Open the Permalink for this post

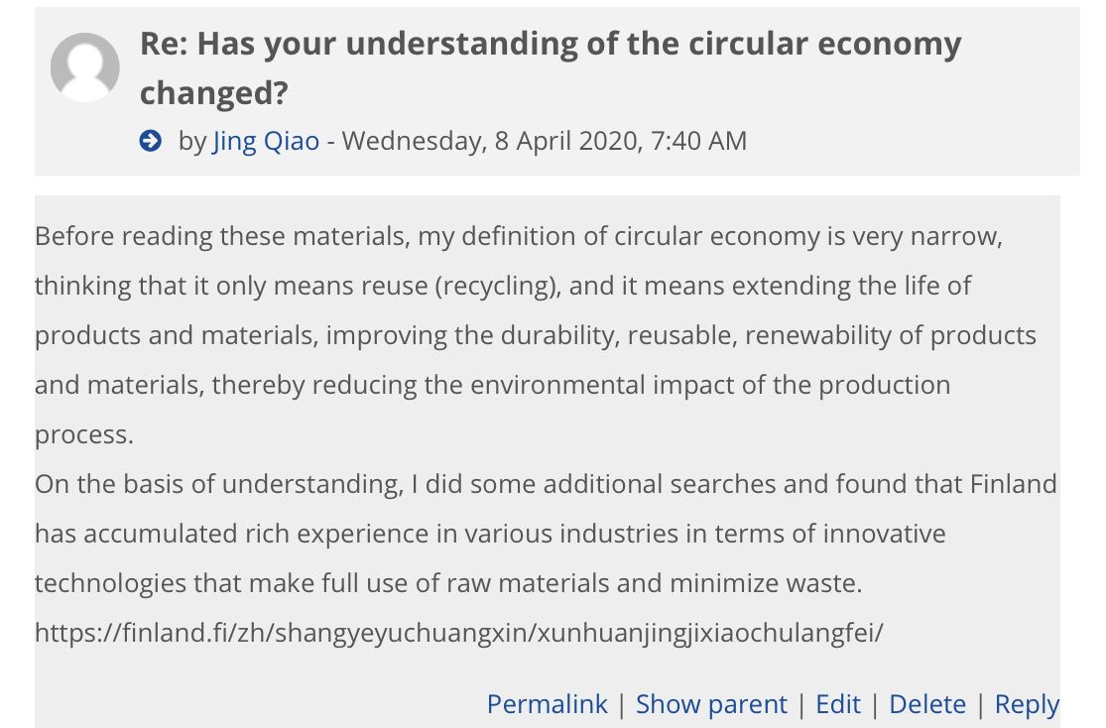pyautogui.click(x=547, y=704)
